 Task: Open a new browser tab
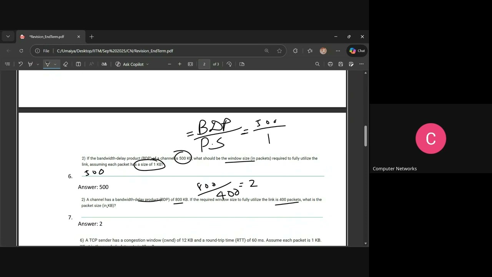coord(91,37)
